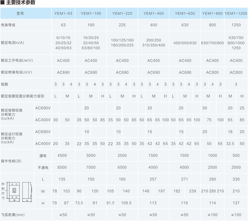
Task: Select W dimension value 239
Action: (x=192, y=191)
